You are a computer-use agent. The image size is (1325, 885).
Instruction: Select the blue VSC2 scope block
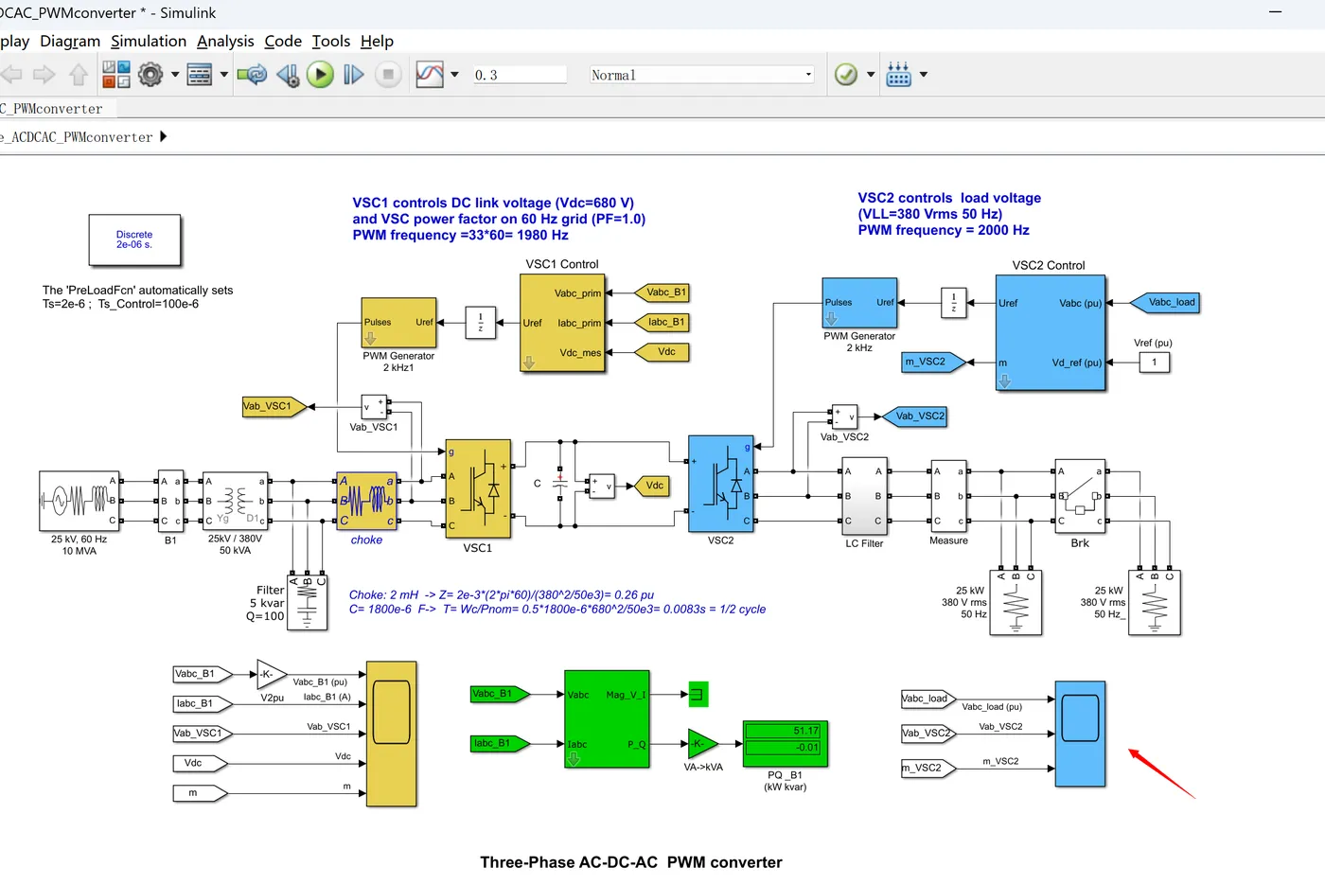click(1080, 734)
